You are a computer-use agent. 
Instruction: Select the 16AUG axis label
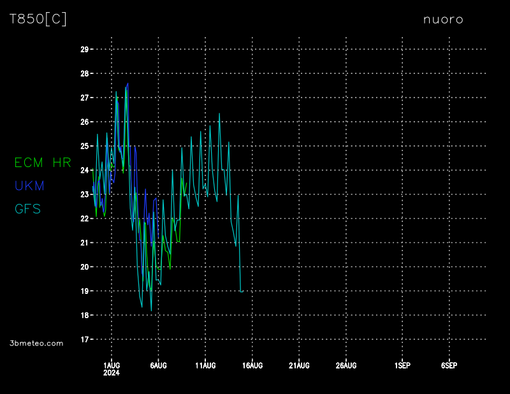(x=252, y=365)
